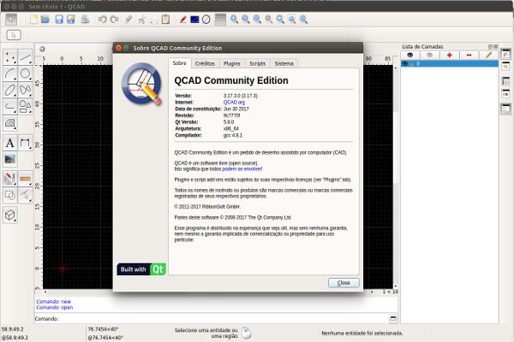Viewport: 514px width, 342px height.
Task: Click the fourth panel icon in right sidebar
Action: (505, 94)
